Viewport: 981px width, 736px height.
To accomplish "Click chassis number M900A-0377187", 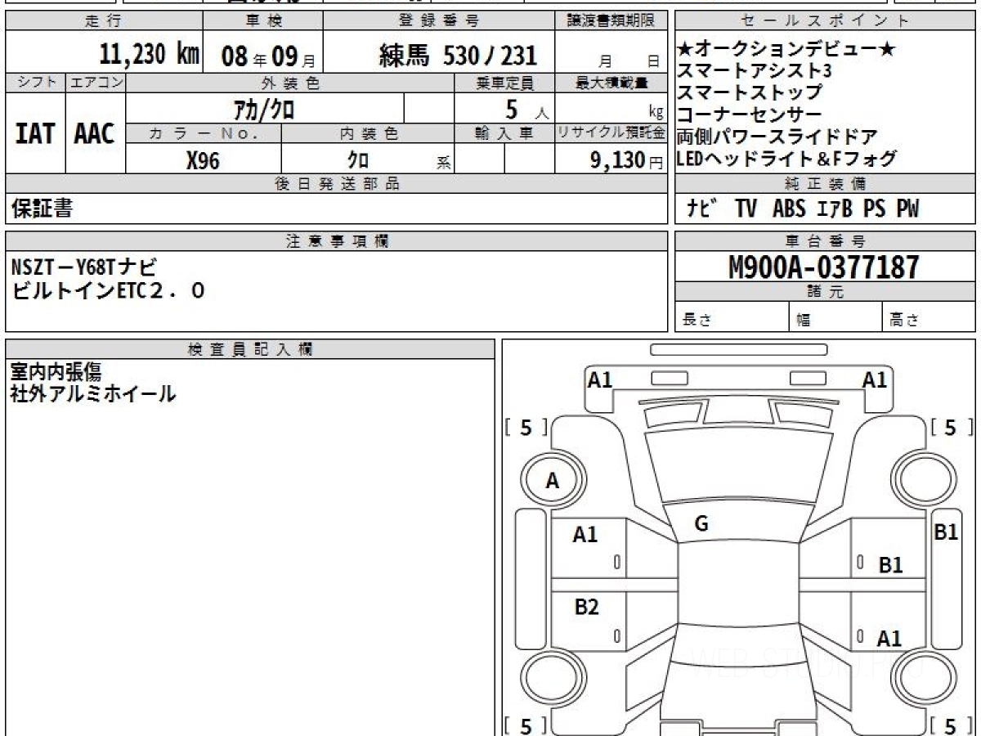I will point(824,267).
